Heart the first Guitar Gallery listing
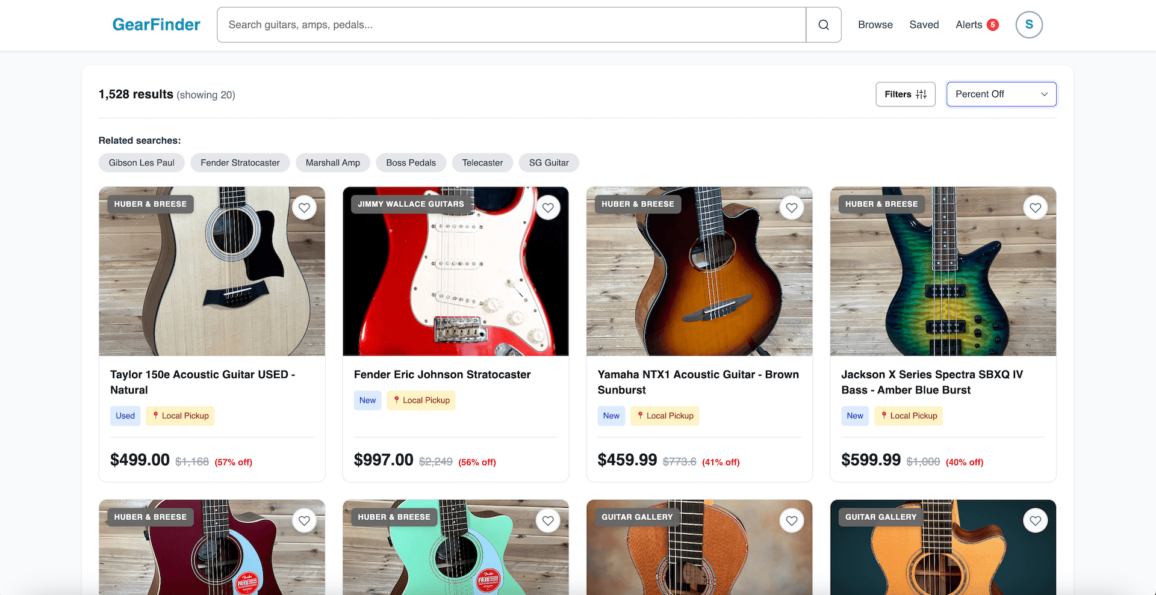Screen dimensions: 1156x595 pos(792,520)
